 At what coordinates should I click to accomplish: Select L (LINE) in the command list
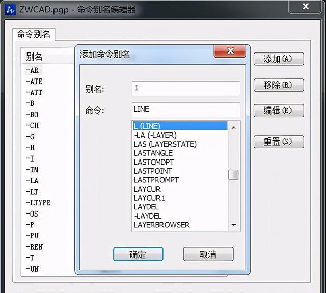coord(180,126)
